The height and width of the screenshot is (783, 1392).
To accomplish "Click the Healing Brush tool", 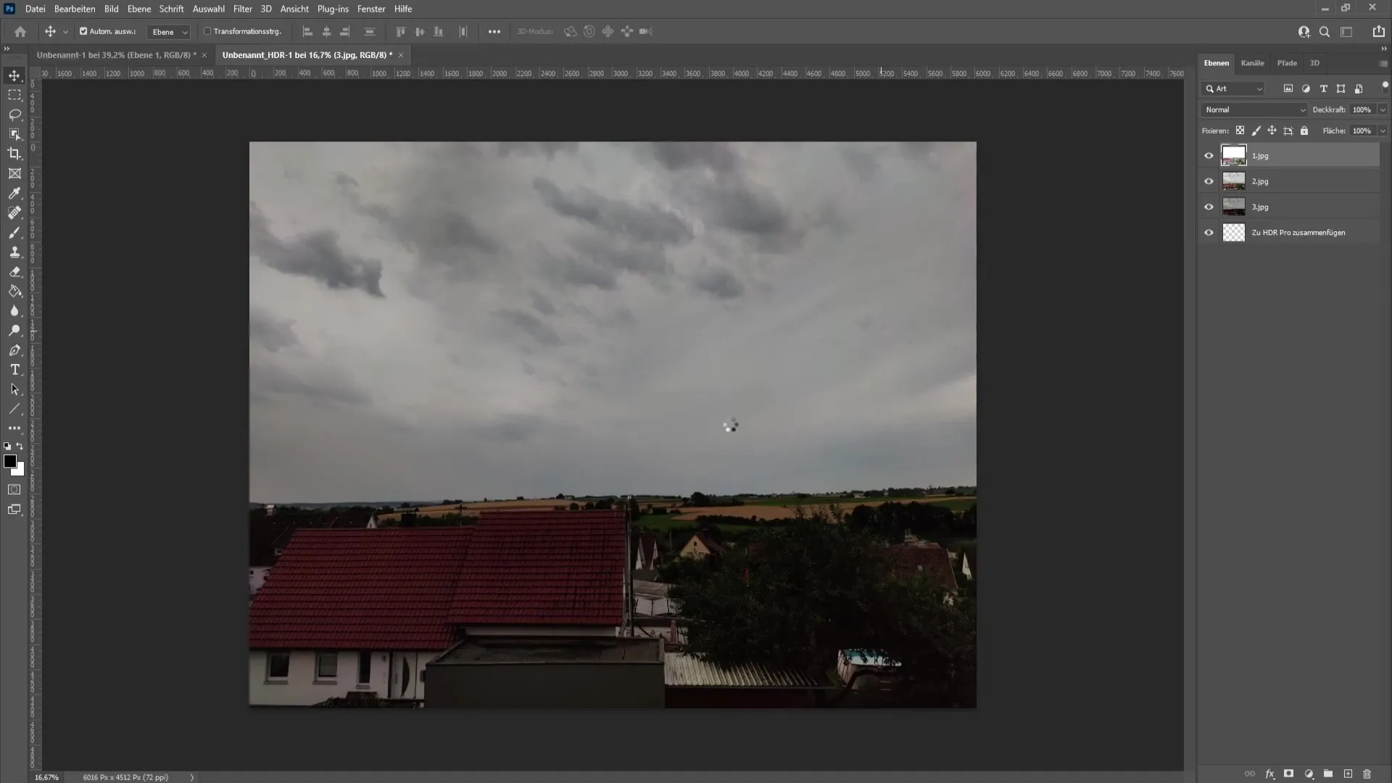I will coord(14,212).
